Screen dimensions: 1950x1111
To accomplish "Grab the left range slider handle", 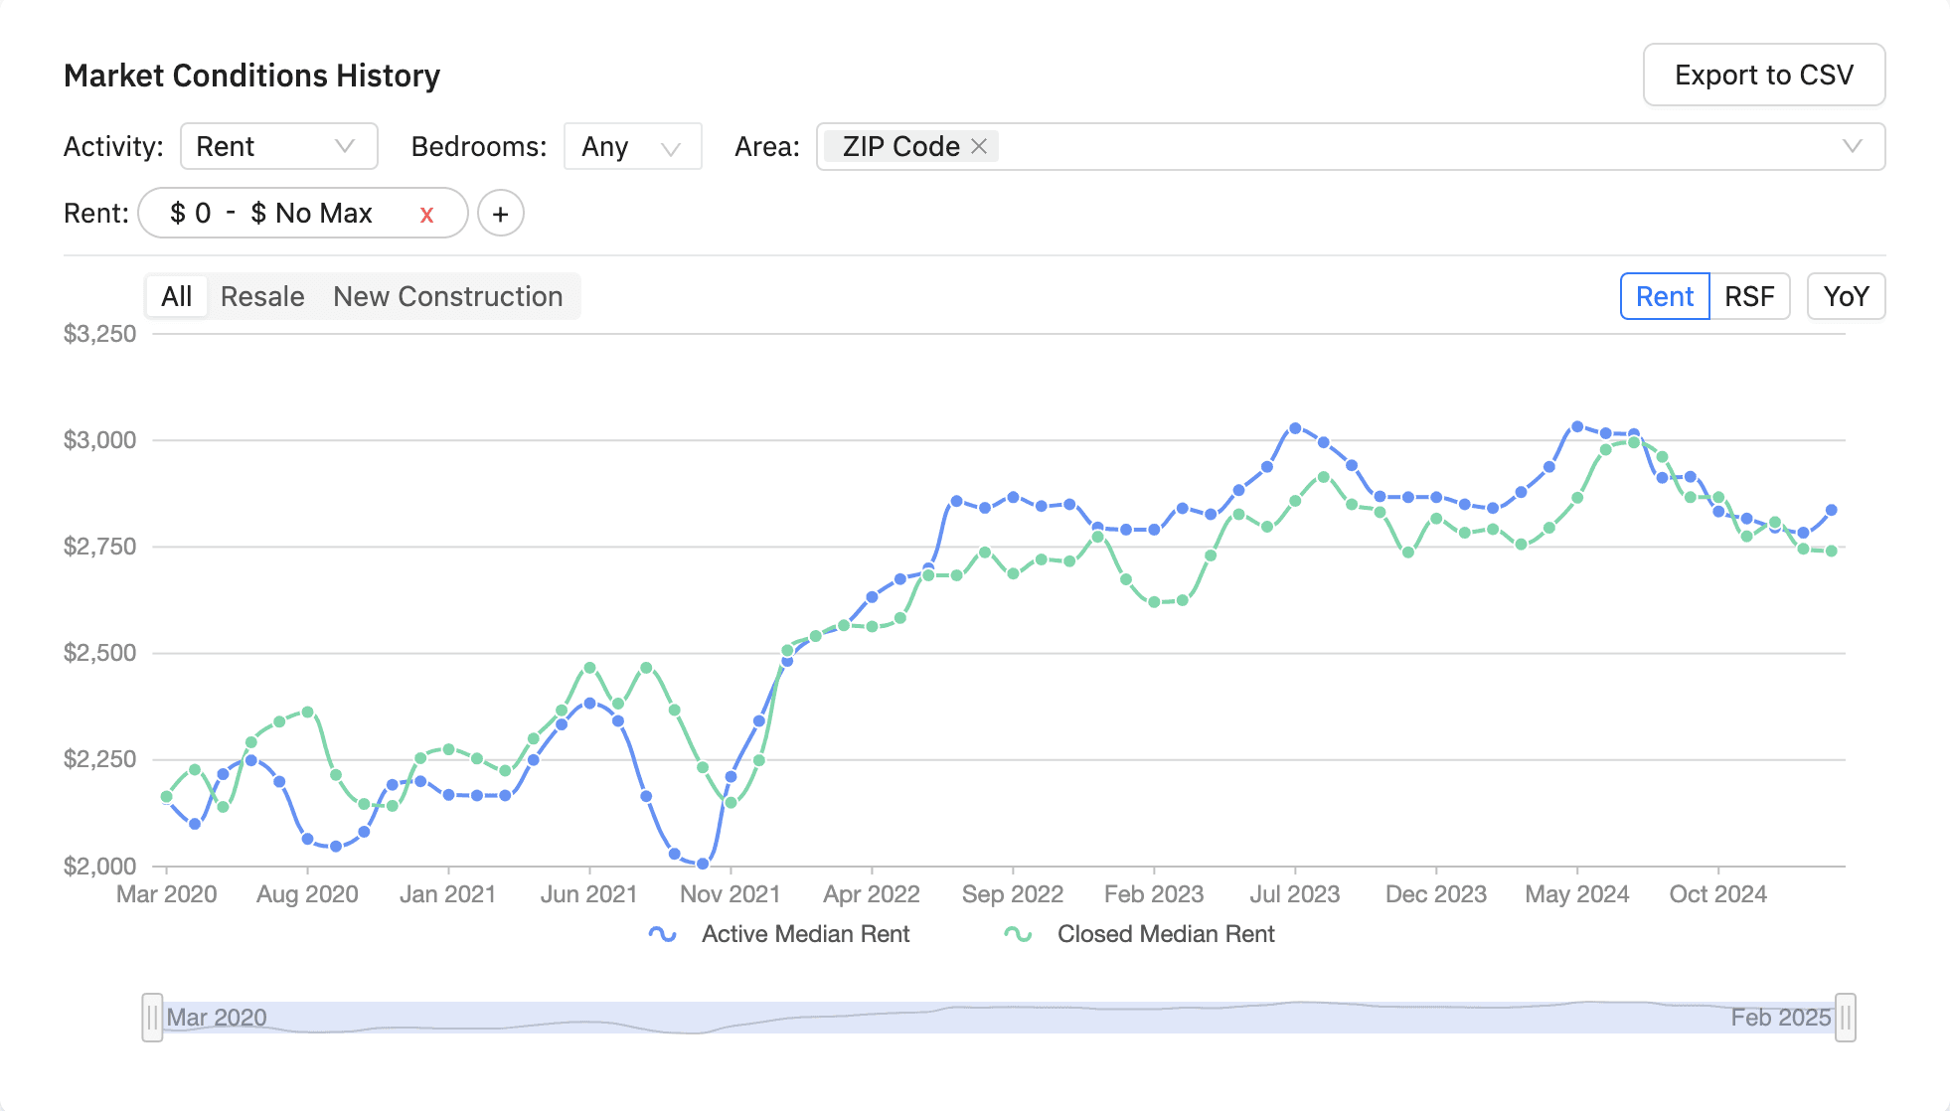I will 152,1018.
